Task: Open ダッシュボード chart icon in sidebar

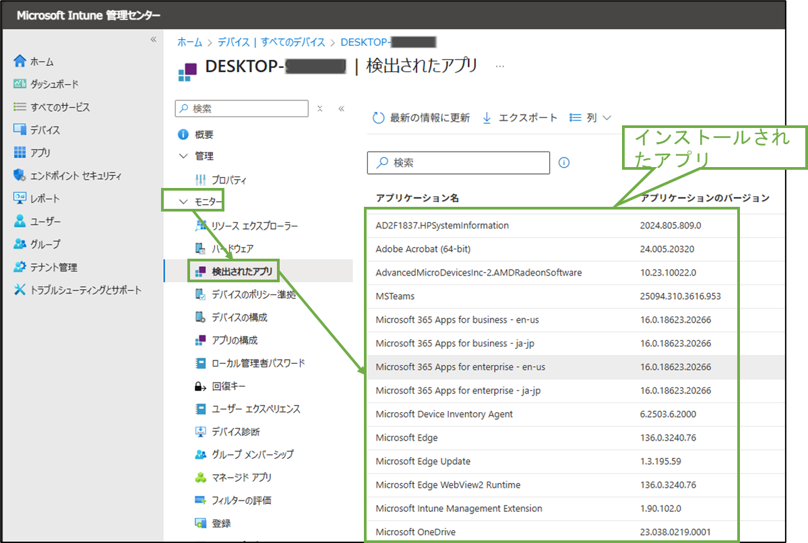Action: 20,84
